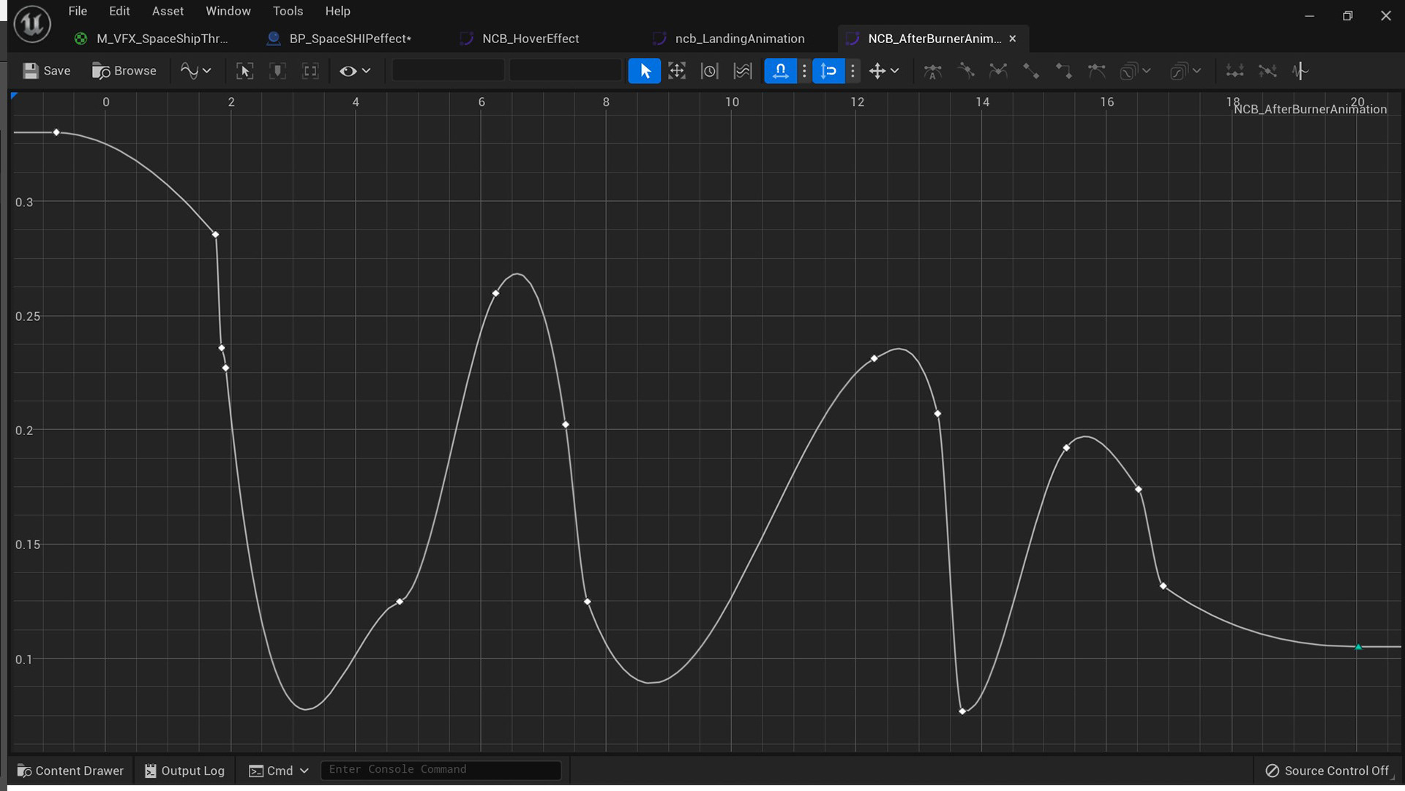Open the Help menu

337,11
